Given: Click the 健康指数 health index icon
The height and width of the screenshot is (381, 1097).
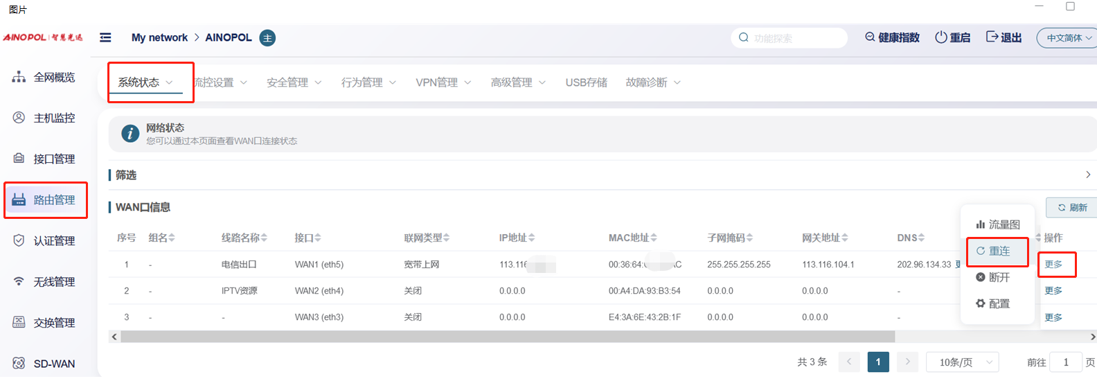Looking at the screenshot, I should (x=870, y=37).
